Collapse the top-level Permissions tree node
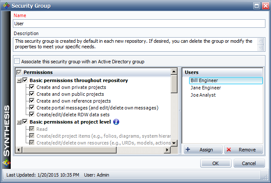271x183 pixels. [18, 73]
